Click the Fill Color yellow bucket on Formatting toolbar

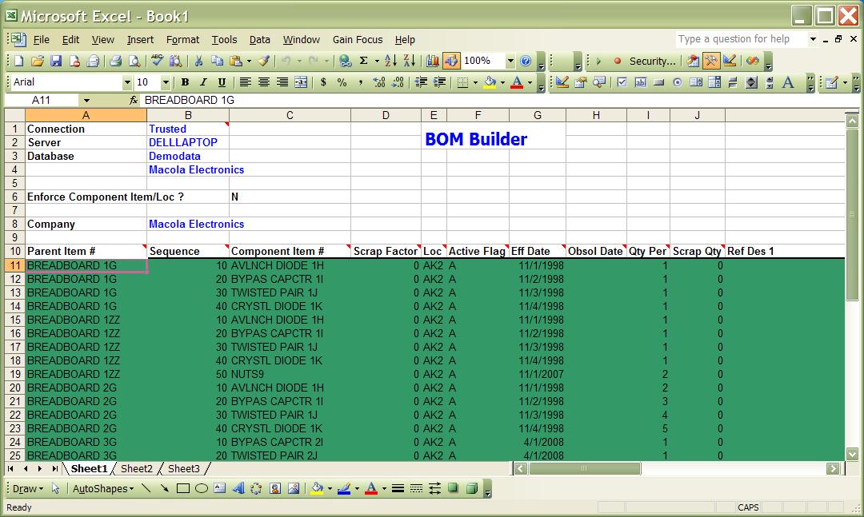(x=490, y=82)
